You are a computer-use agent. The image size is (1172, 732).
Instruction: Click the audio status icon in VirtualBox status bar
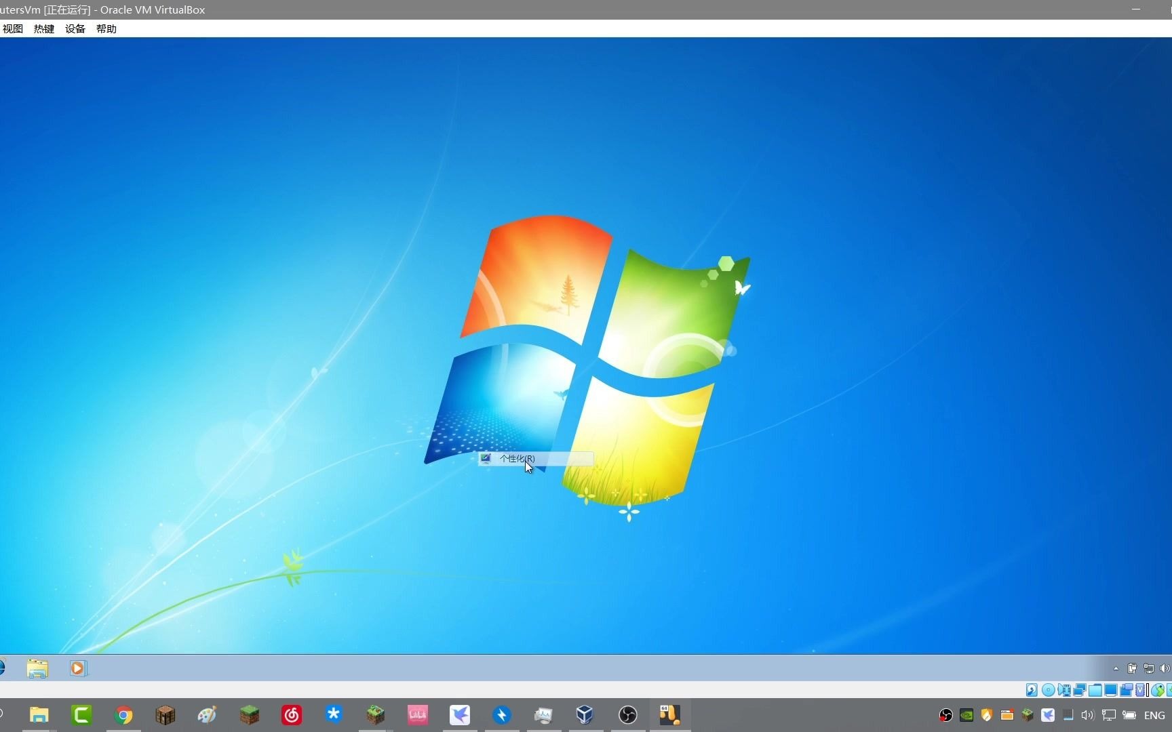1065,690
